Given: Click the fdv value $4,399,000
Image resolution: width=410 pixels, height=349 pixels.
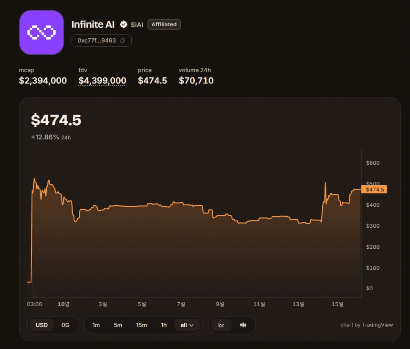Looking at the screenshot, I should 102,81.
